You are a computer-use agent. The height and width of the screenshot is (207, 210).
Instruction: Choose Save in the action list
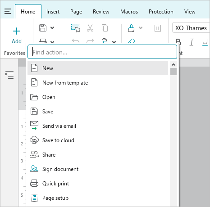(98, 112)
